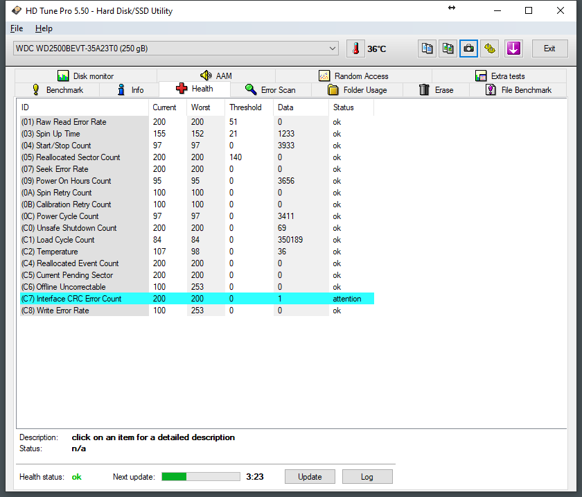This screenshot has height=497, width=582.
Task: Open the options gear icon
Action: [490, 49]
